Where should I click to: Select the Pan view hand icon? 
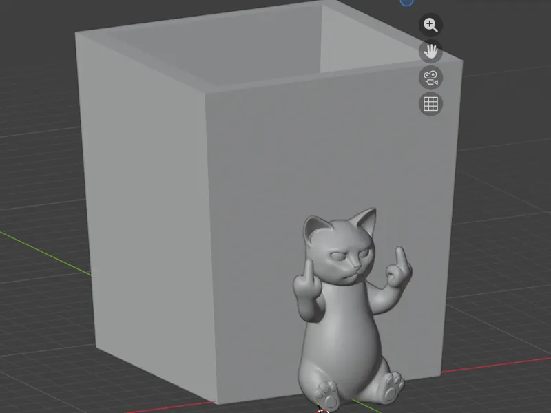pyautogui.click(x=430, y=52)
